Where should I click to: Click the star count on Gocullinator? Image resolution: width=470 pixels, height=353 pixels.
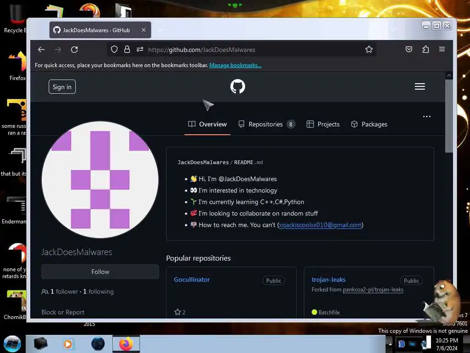pyautogui.click(x=180, y=312)
